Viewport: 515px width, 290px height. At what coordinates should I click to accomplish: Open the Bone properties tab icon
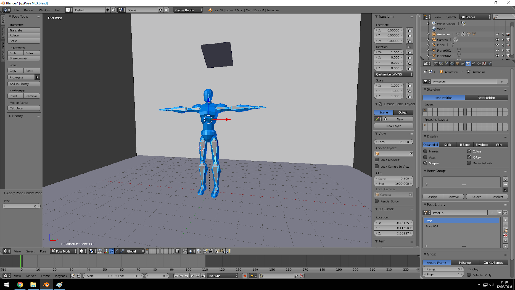[473, 63]
